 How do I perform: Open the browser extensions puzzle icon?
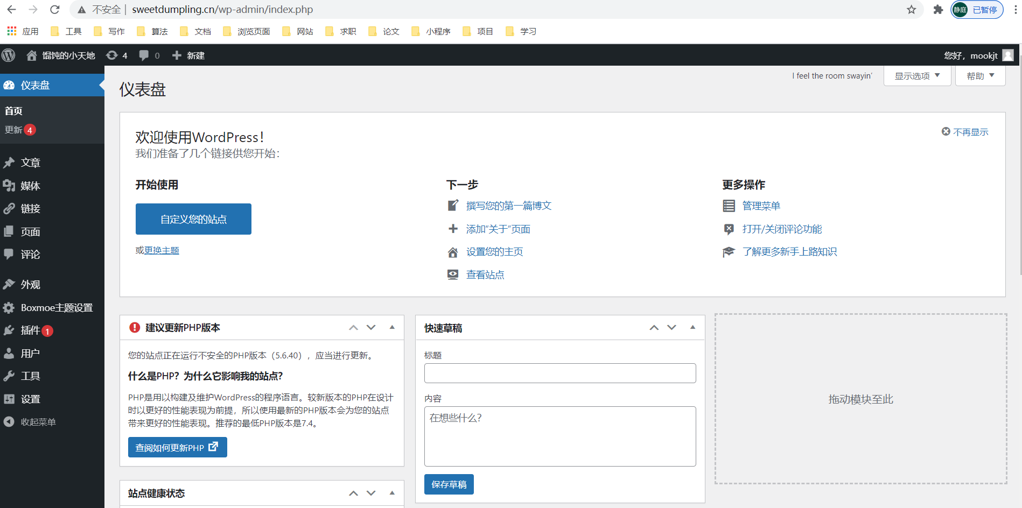tap(938, 10)
